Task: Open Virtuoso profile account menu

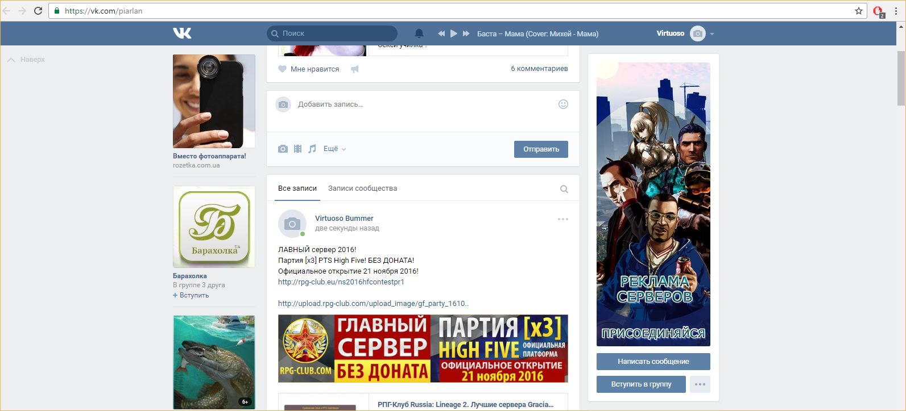Action: tap(685, 33)
